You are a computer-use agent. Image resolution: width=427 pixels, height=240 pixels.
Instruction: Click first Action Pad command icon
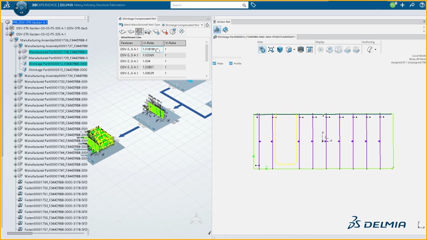pos(217,29)
